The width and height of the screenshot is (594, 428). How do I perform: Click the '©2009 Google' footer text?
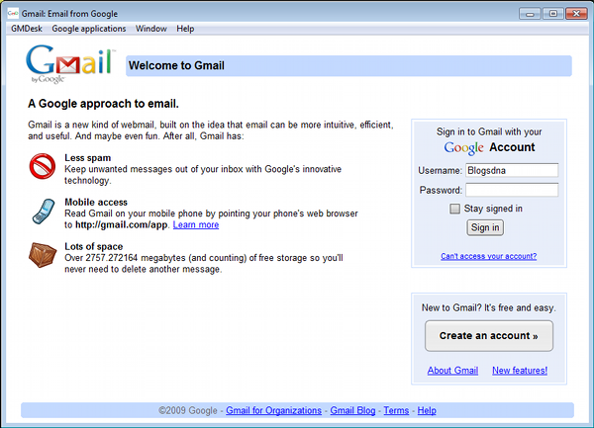coord(188,410)
